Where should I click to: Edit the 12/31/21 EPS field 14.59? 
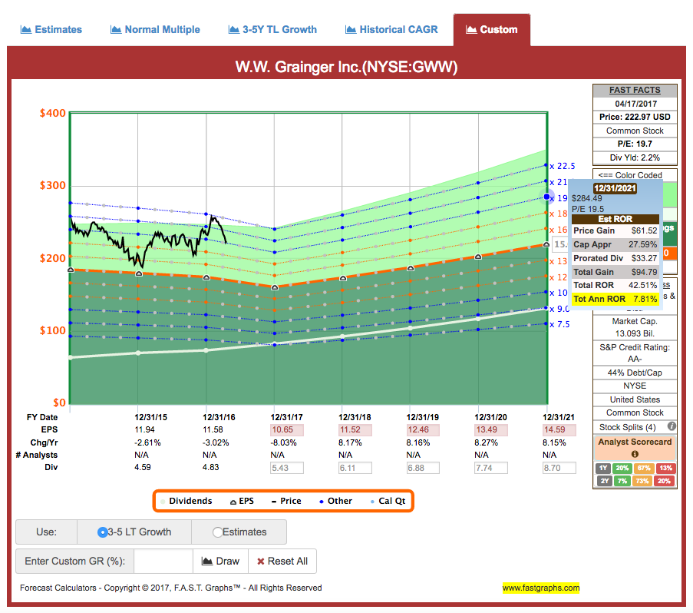(x=559, y=430)
